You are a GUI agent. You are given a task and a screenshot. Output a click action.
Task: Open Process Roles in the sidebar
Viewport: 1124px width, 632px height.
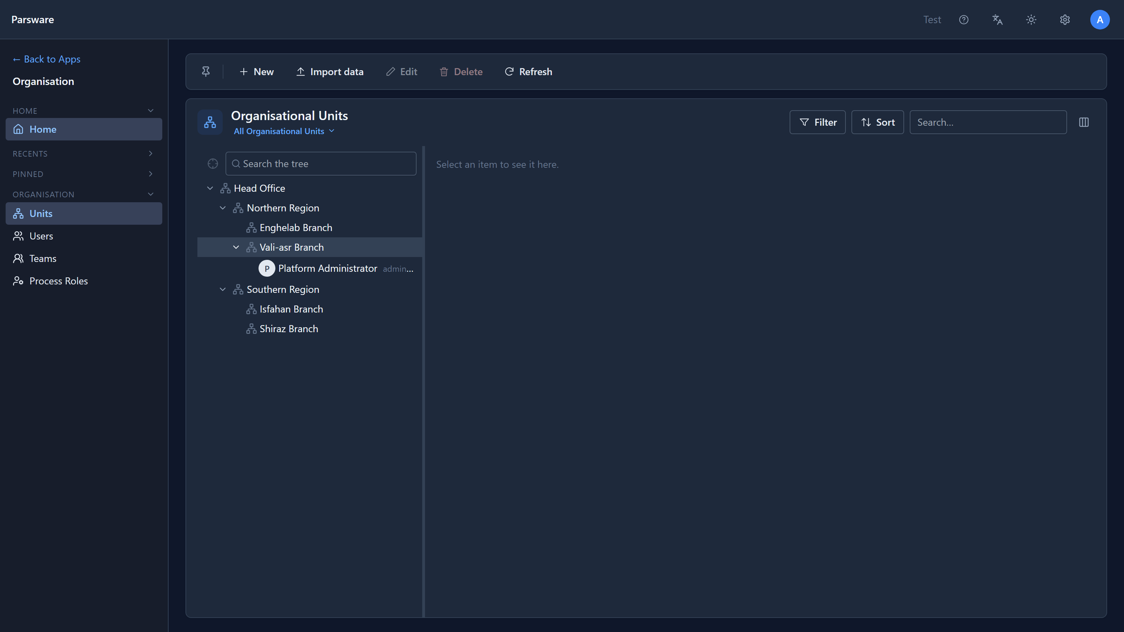pos(84,281)
